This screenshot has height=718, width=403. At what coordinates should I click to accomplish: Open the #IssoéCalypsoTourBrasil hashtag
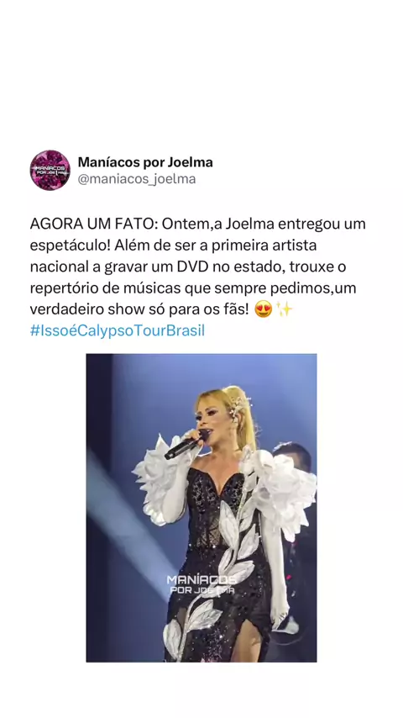coord(117,331)
